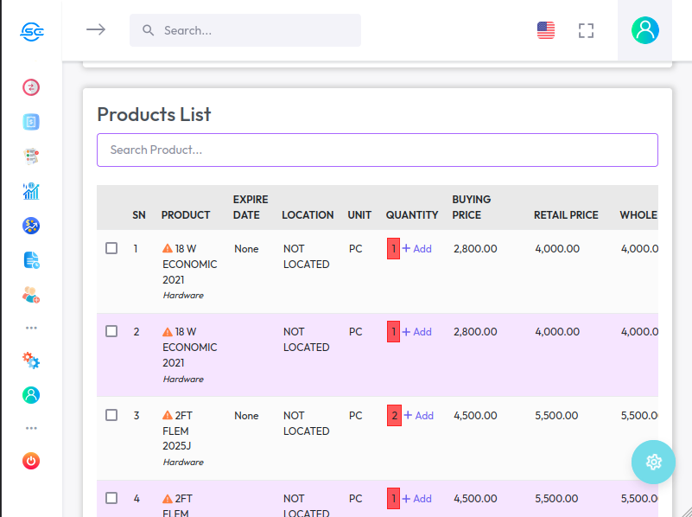Screen dimensions: 692x517
Task: Toggle fullscreen mode icon in header
Action: (x=586, y=30)
